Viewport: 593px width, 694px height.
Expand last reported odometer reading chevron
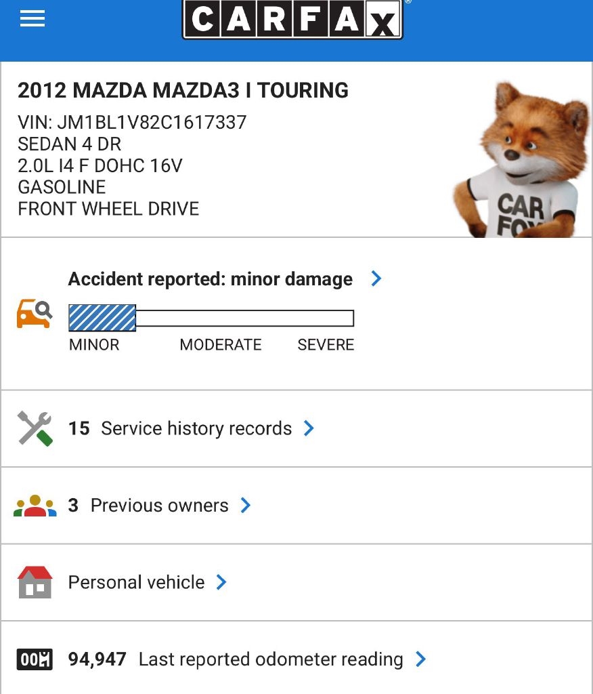420,659
